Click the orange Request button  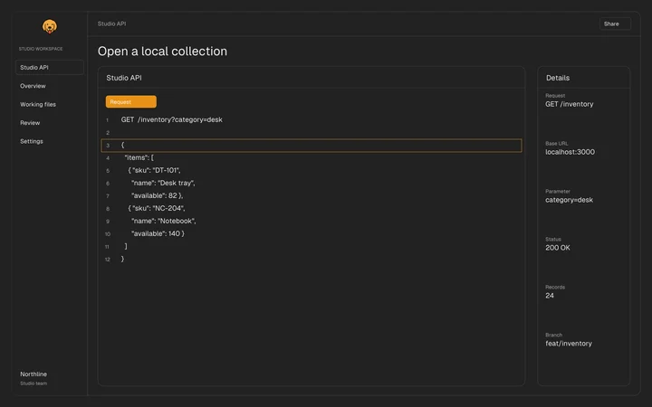point(131,101)
